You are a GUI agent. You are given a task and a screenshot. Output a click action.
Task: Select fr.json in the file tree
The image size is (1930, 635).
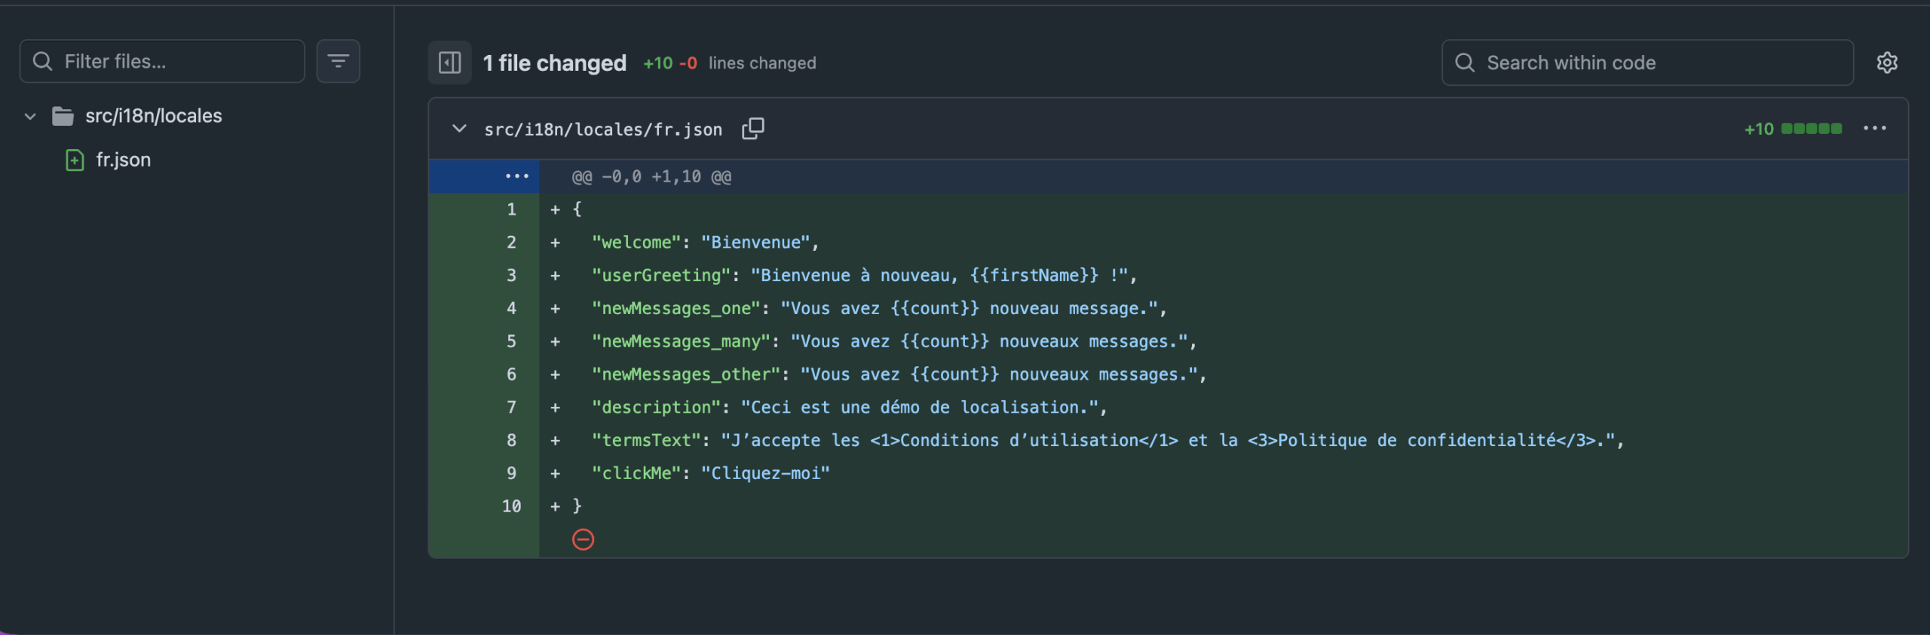pyautogui.click(x=123, y=160)
